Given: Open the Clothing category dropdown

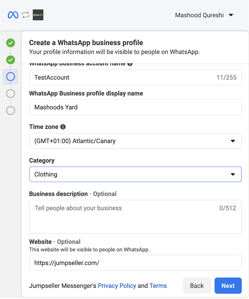Looking at the screenshot, I should [x=135, y=174].
